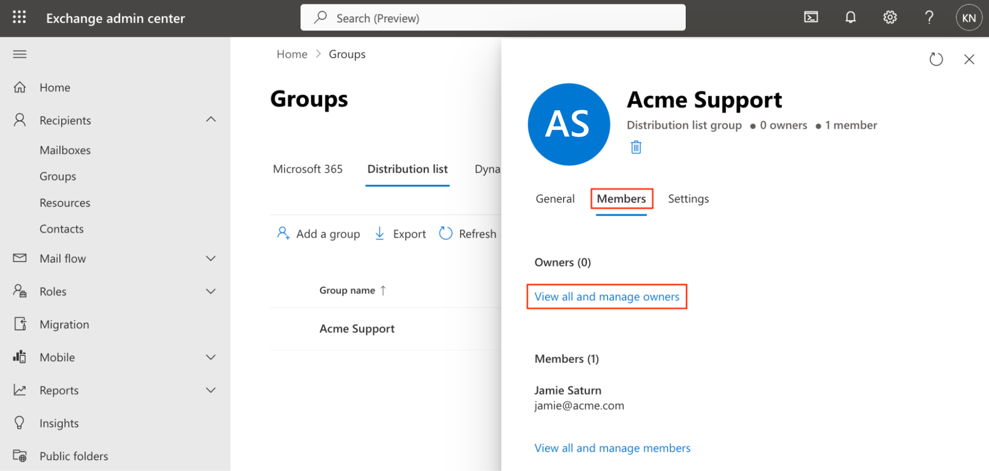Click the Mobile icon in sidebar

(20, 357)
